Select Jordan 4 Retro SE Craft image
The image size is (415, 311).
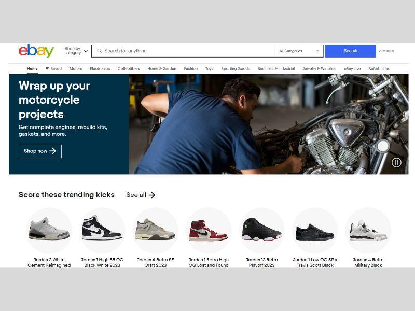click(x=155, y=230)
